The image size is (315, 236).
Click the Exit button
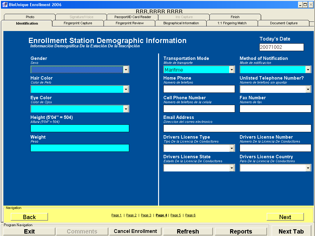coord(29,232)
